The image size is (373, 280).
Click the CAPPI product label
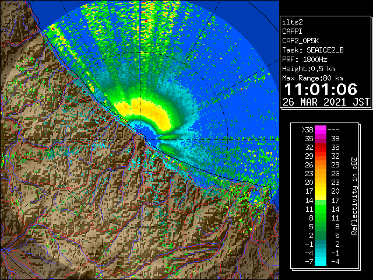tap(292, 32)
